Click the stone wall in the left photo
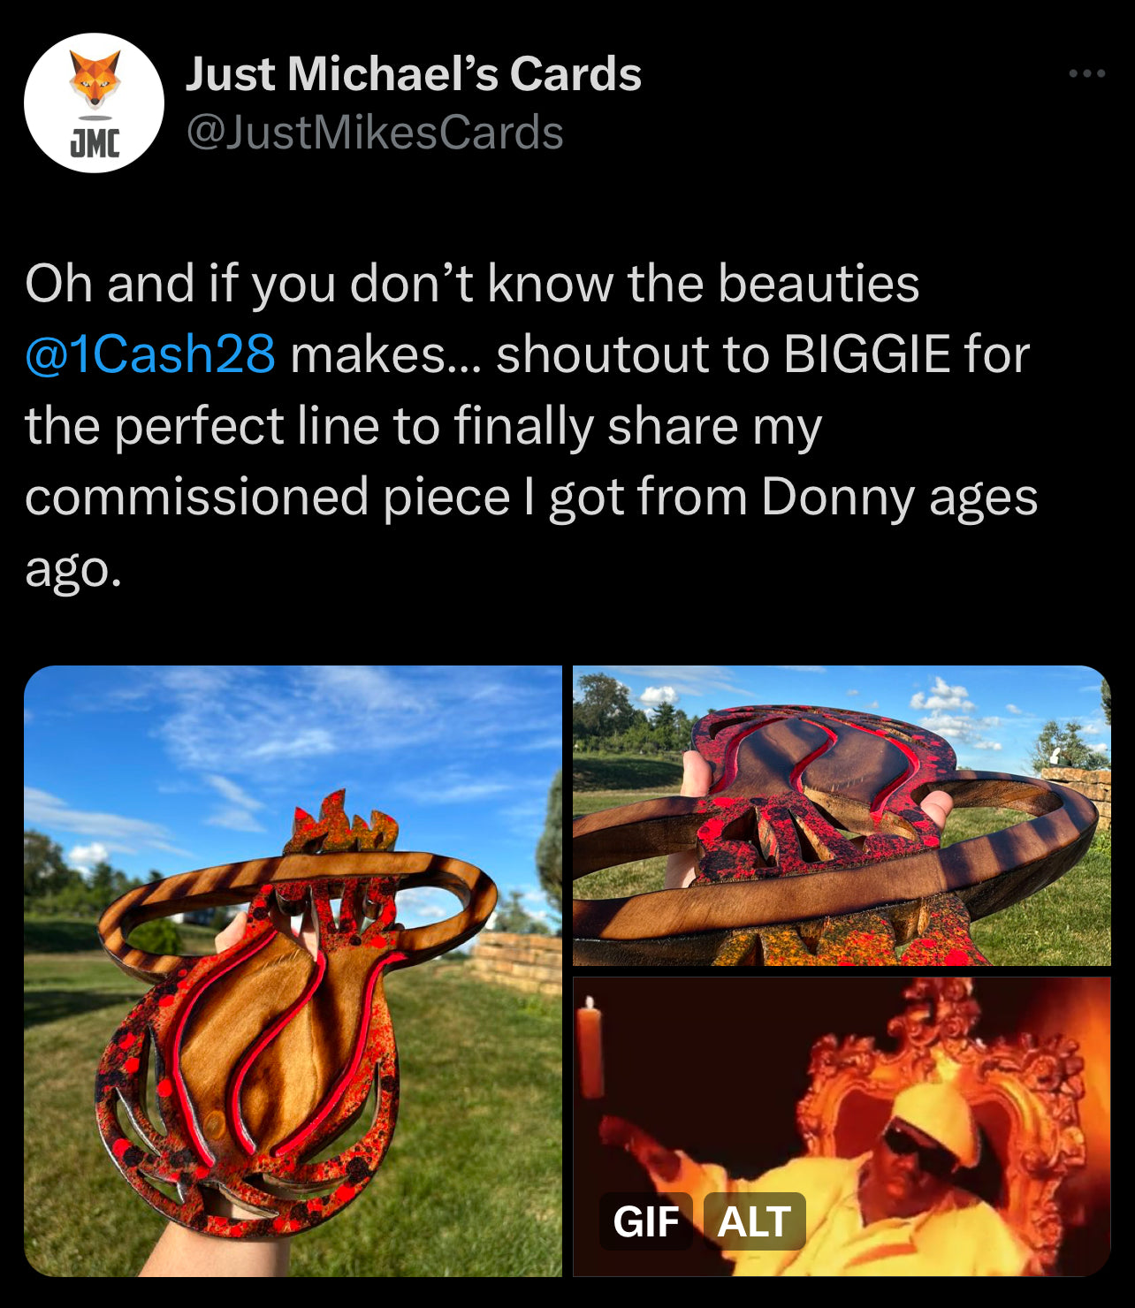This screenshot has height=1308, width=1135. (516, 963)
